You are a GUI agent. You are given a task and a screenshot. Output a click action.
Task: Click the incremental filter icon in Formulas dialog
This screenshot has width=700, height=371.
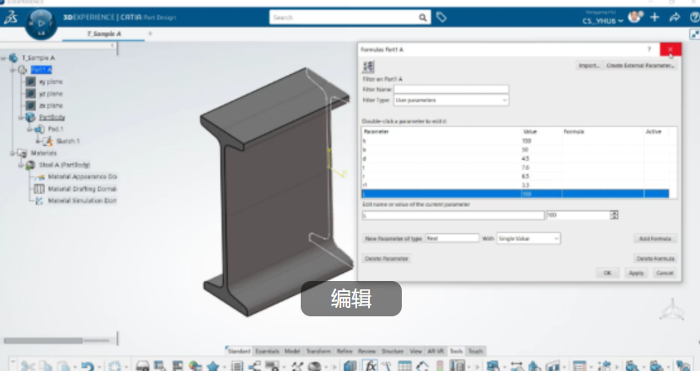pyautogui.click(x=368, y=66)
